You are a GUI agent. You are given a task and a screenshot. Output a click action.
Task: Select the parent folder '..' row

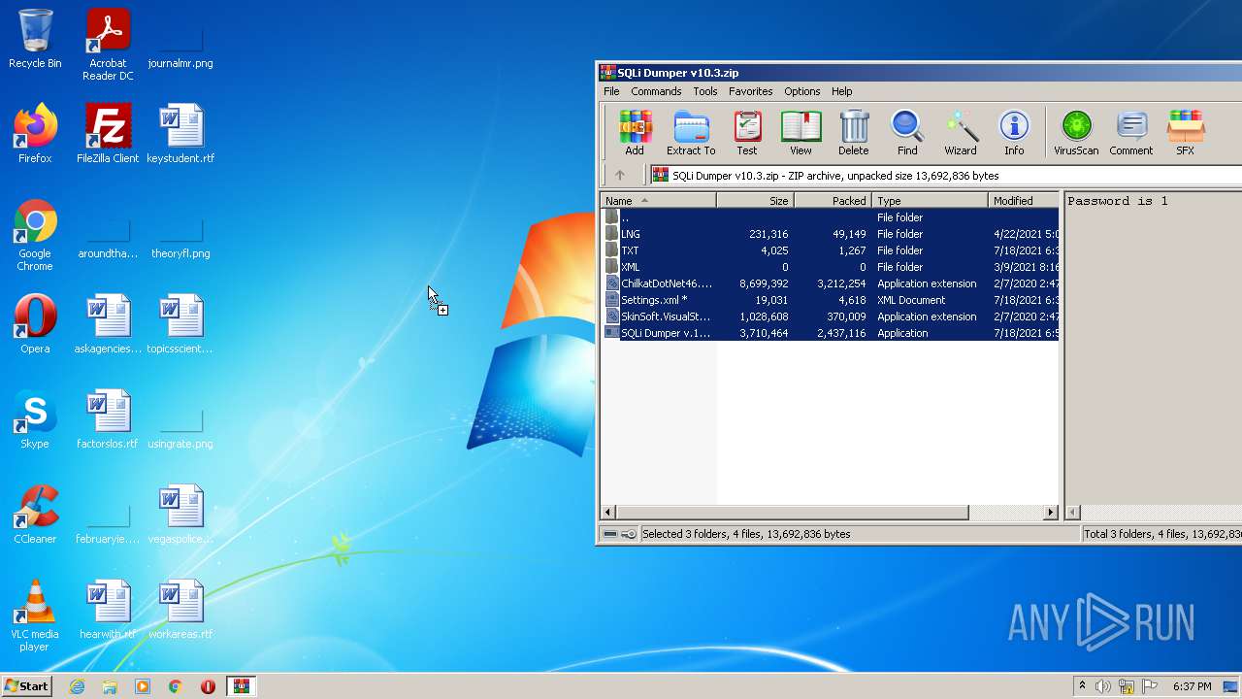pos(830,217)
